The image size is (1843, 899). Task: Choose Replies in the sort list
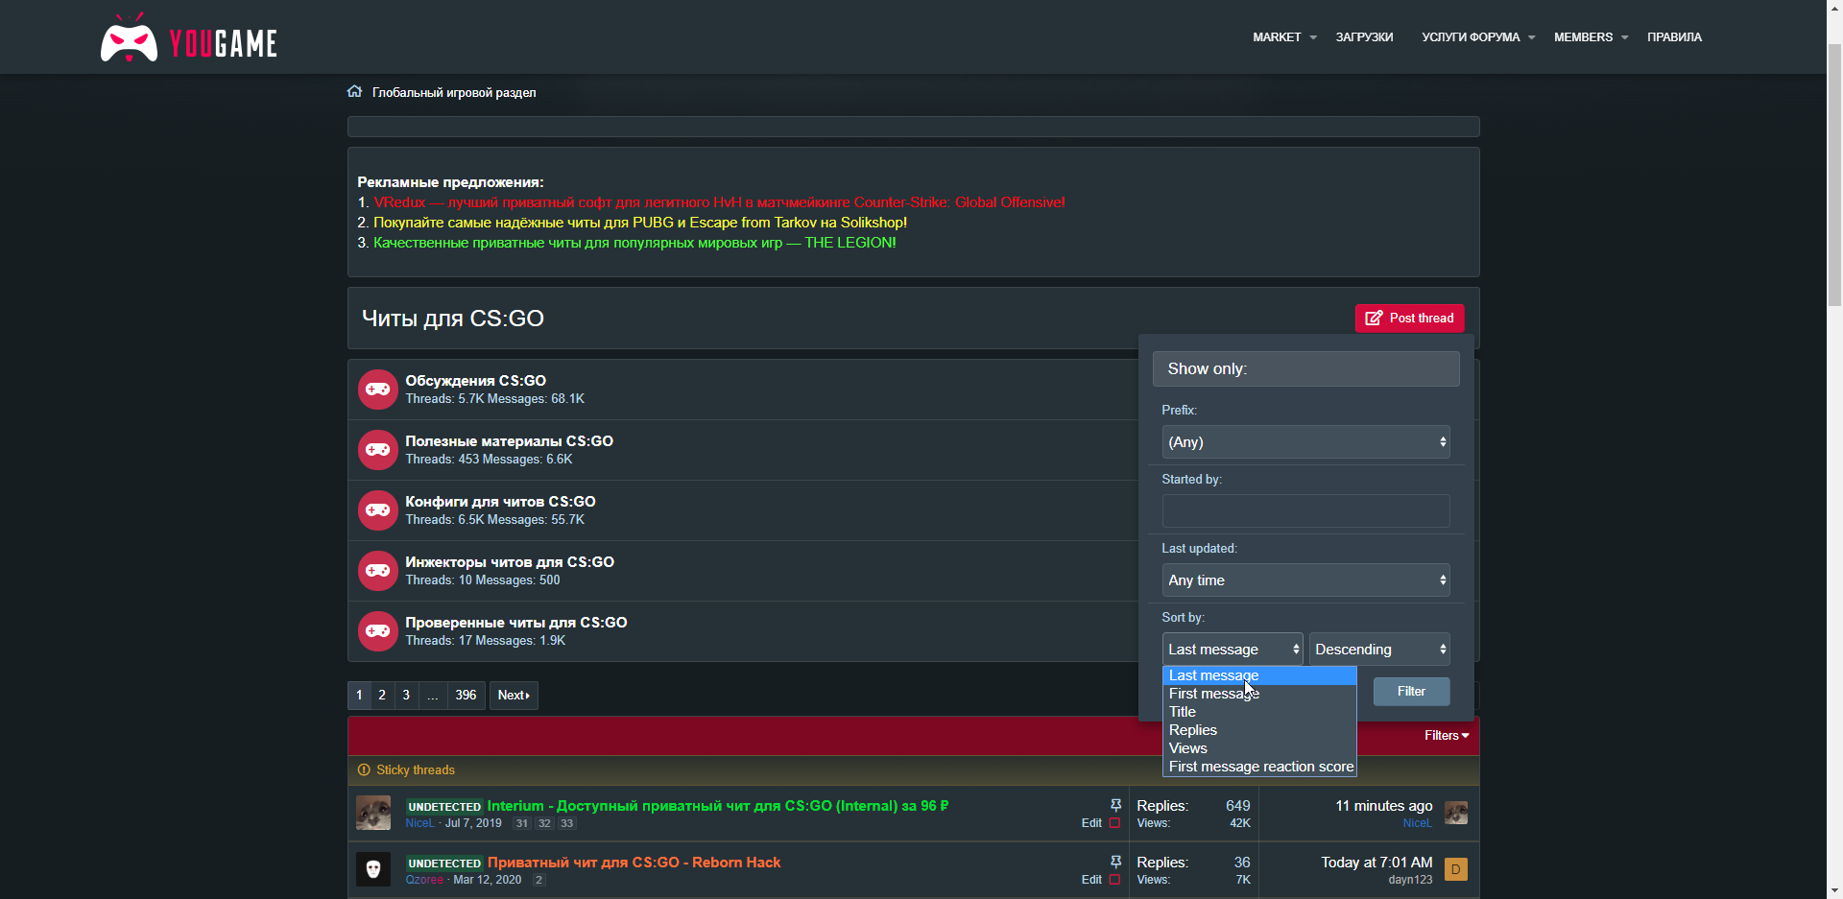[1259, 730]
